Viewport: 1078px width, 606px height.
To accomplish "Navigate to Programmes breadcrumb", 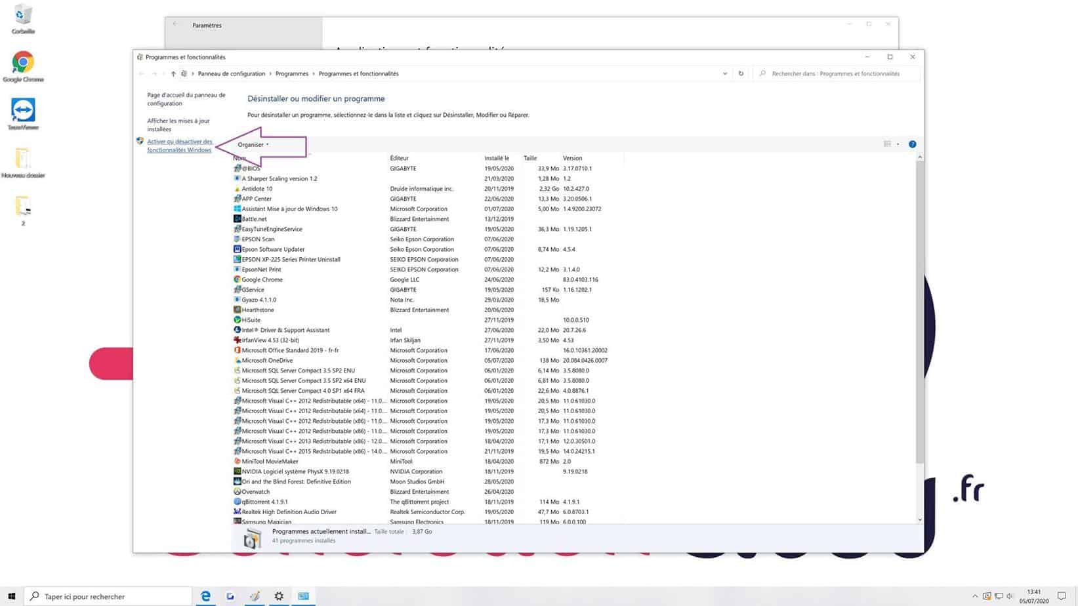I will (x=292, y=74).
